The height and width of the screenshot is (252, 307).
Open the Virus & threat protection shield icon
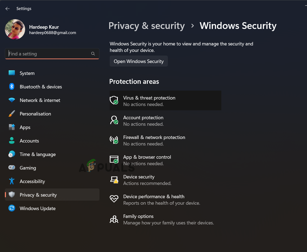(x=114, y=101)
